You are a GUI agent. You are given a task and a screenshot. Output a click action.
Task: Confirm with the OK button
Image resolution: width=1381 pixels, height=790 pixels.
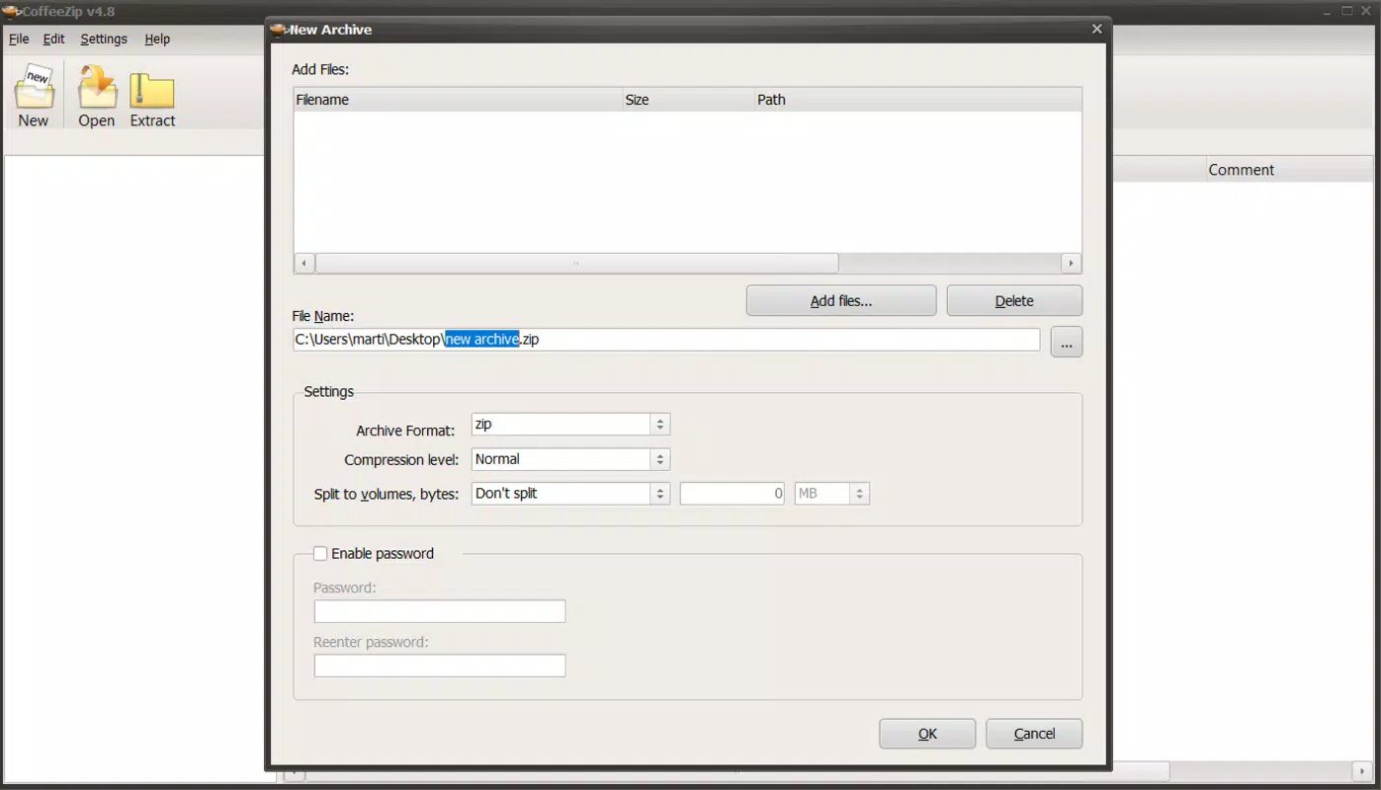(x=927, y=734)
